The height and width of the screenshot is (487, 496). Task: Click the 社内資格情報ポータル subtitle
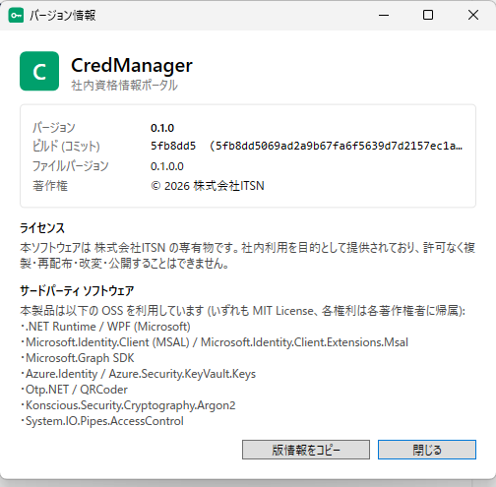tap(124, 86)
